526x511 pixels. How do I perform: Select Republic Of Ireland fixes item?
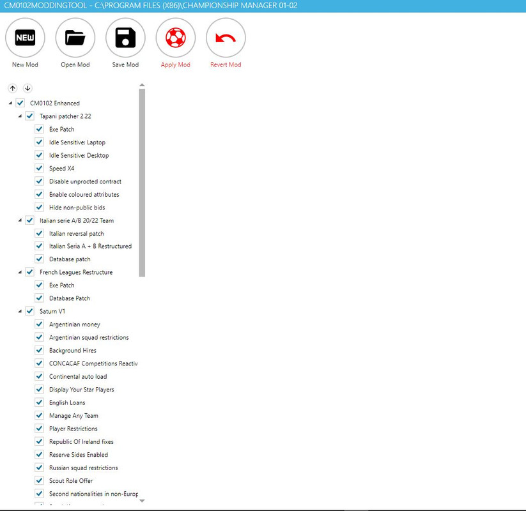click(81, 441)
